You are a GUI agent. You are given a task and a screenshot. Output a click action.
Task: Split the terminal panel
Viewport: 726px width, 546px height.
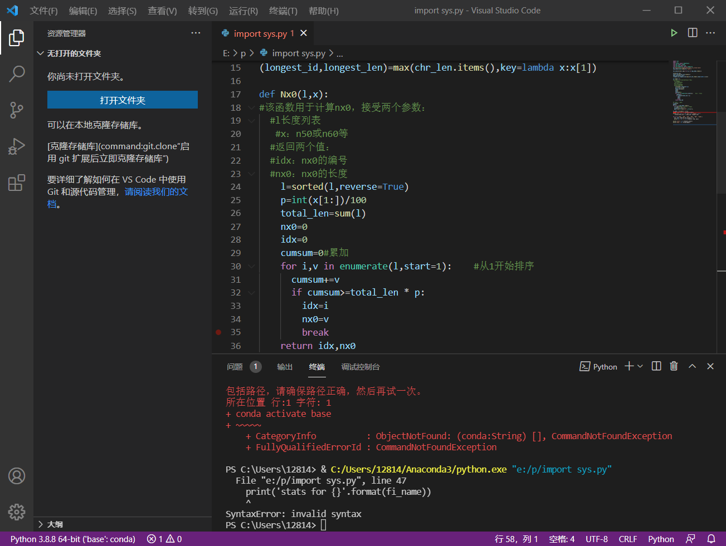tap(656, 366)
